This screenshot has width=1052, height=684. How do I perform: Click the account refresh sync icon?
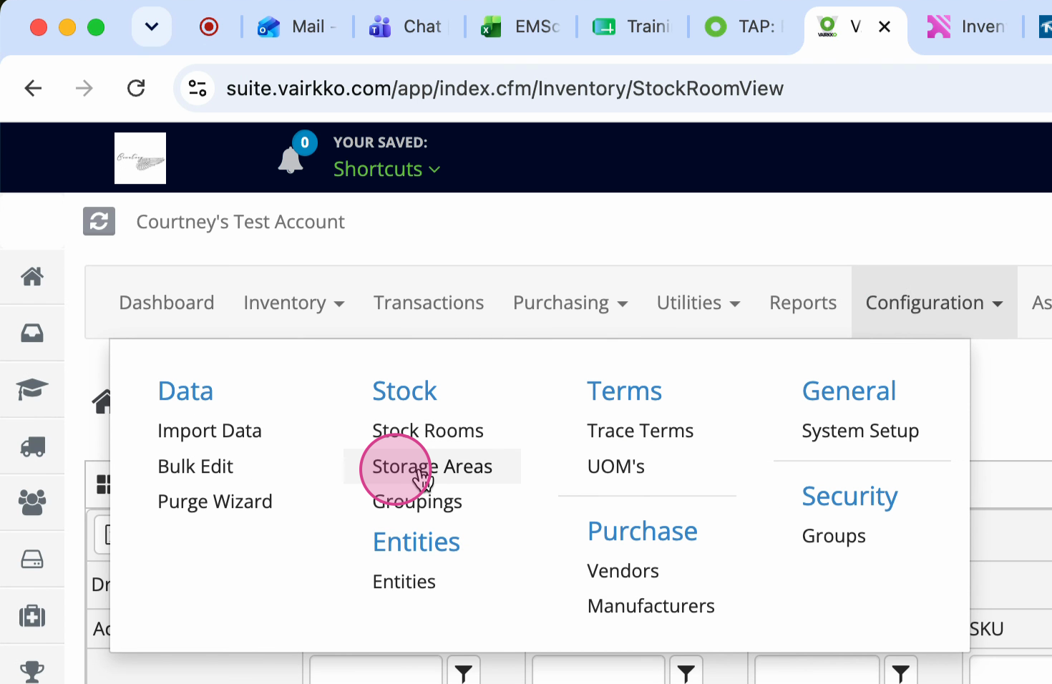click(99, 221)
